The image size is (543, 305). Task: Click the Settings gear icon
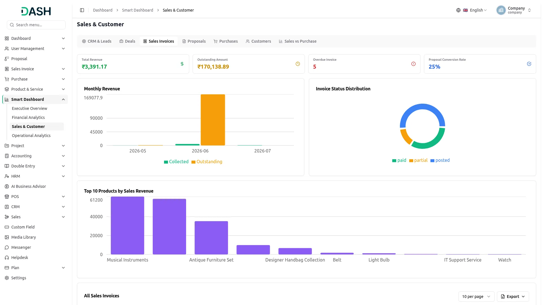[7, 278]
